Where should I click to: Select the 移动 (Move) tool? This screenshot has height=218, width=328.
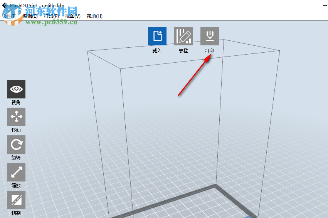click(x=16, y=117)
